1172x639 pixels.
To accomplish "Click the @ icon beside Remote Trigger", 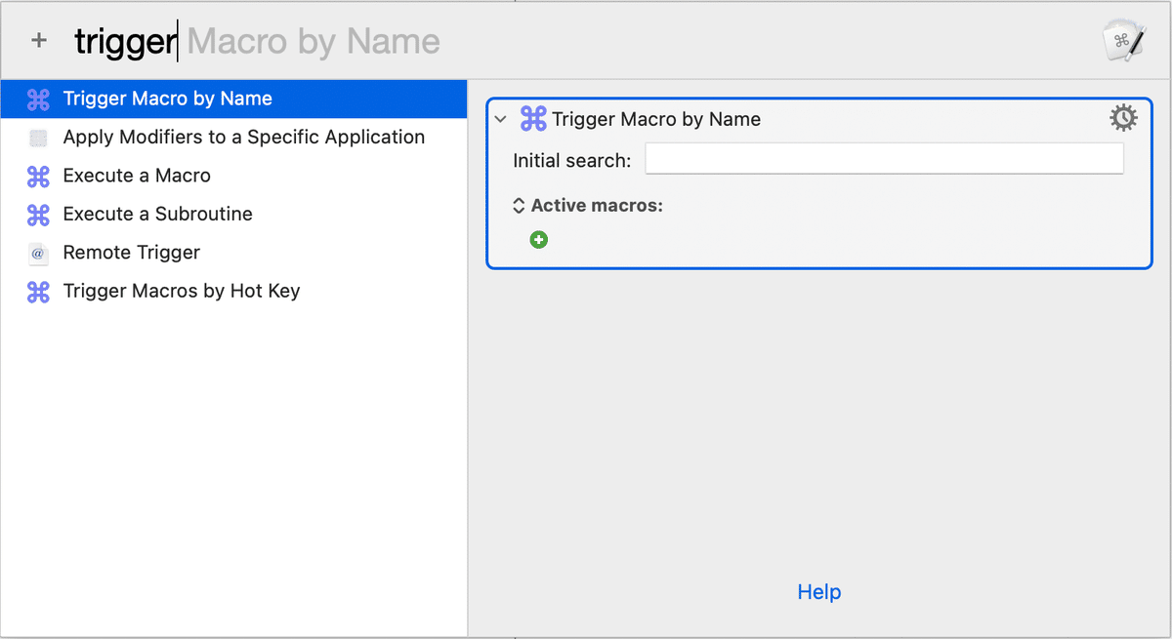I will point(38,253).
